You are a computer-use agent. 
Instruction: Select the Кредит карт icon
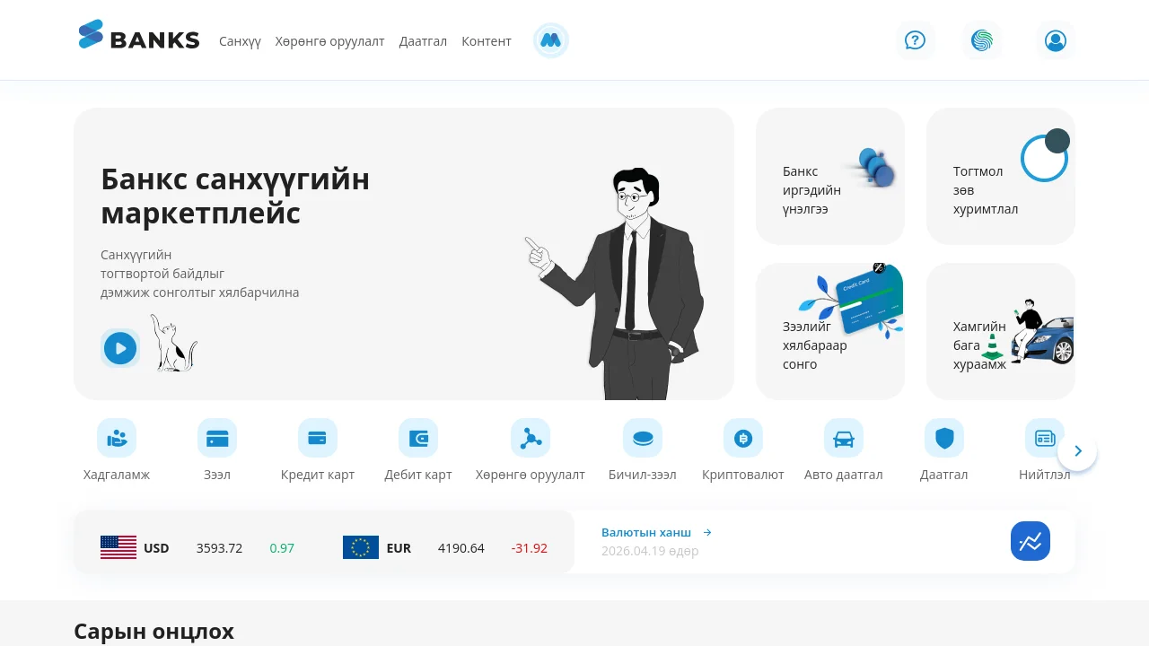tap(318, 438)
